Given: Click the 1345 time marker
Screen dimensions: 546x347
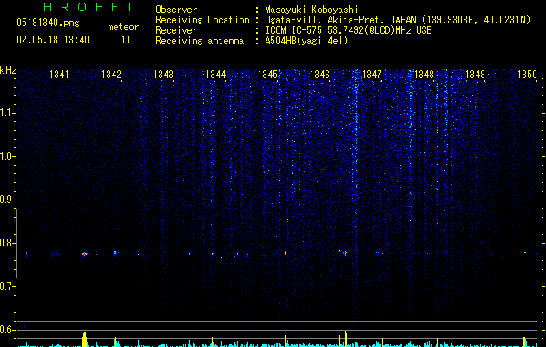Looking at the screenshot, I should click(x=267, y=75).
